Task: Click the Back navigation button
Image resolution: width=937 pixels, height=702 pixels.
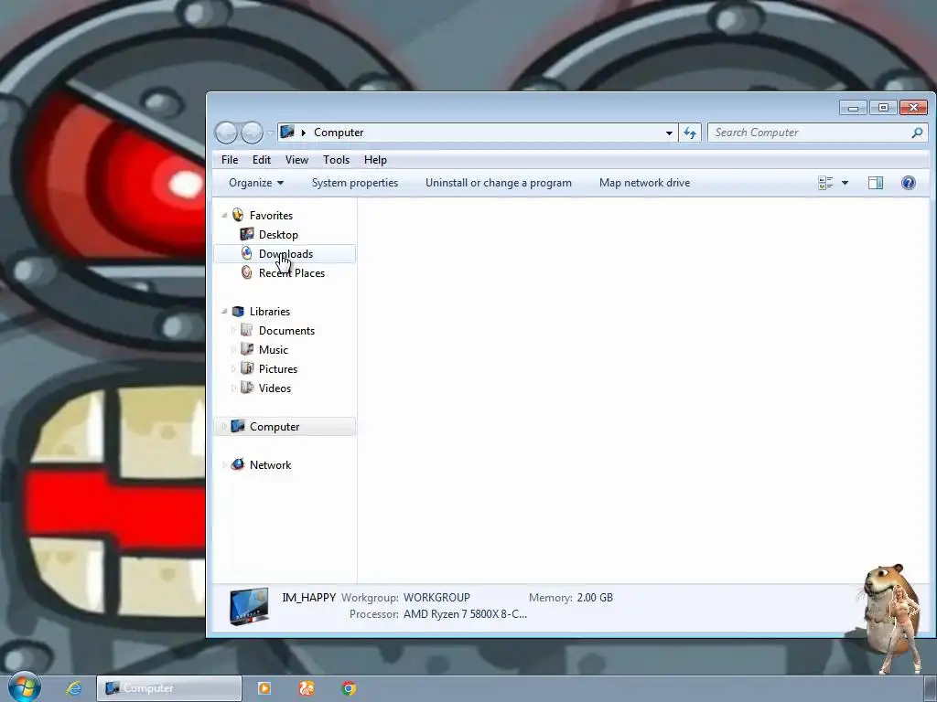Action: tap(227, 133)
